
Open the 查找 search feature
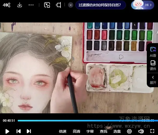[104, 131]
